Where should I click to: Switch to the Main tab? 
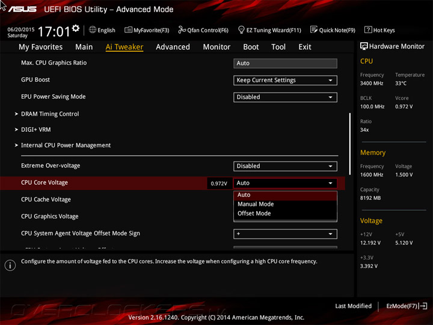tap(84, 47)
